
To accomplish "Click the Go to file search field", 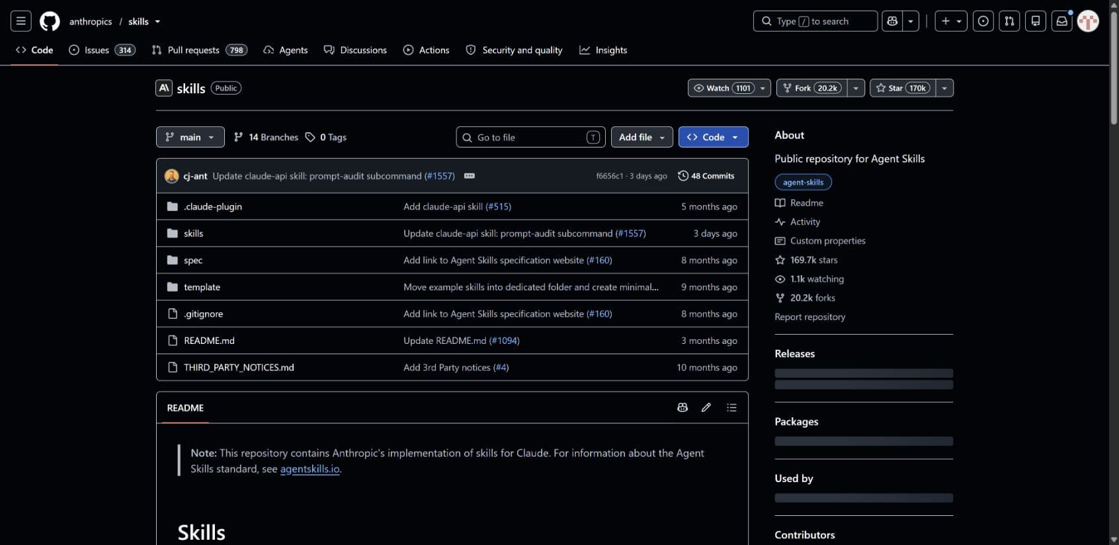I will pos(530,137).
